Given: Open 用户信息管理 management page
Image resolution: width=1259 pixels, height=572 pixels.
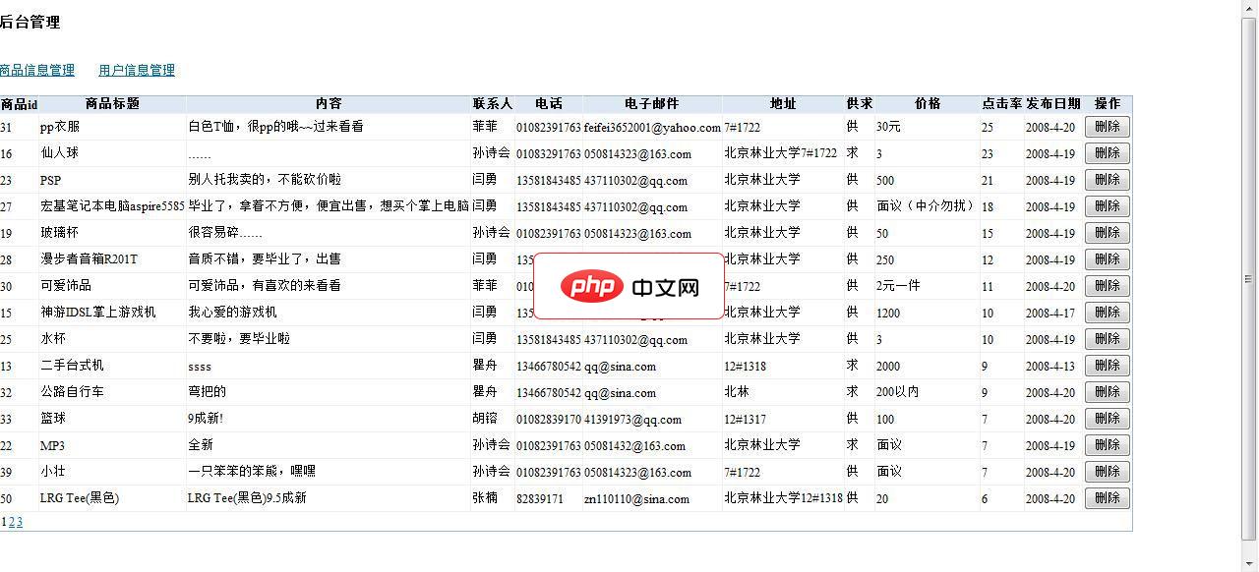Looking at the screenshot, I should pos(137,70).
